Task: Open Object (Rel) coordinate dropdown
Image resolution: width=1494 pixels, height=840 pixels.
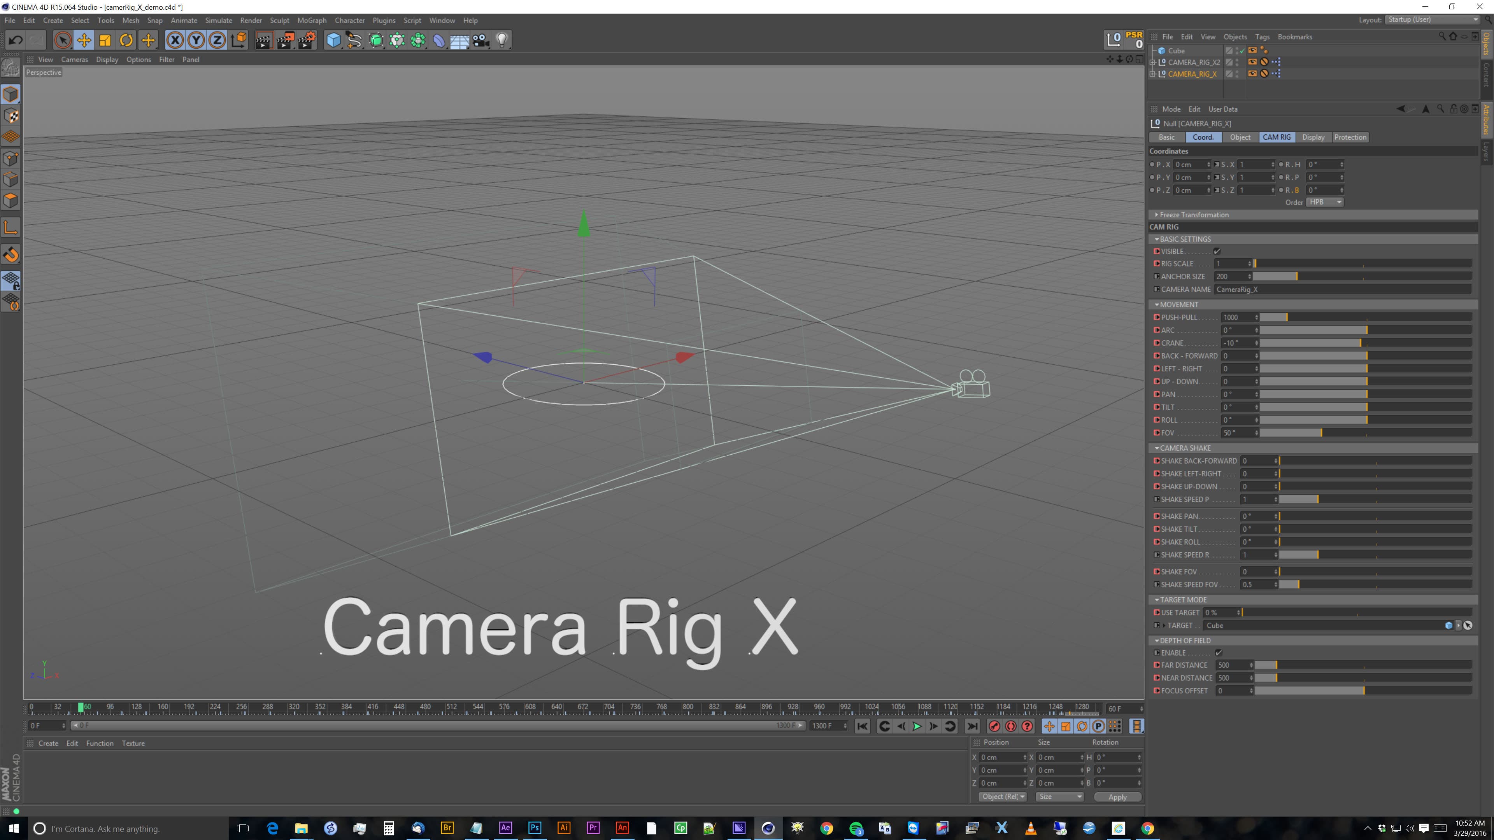Action: [1002, 796]
